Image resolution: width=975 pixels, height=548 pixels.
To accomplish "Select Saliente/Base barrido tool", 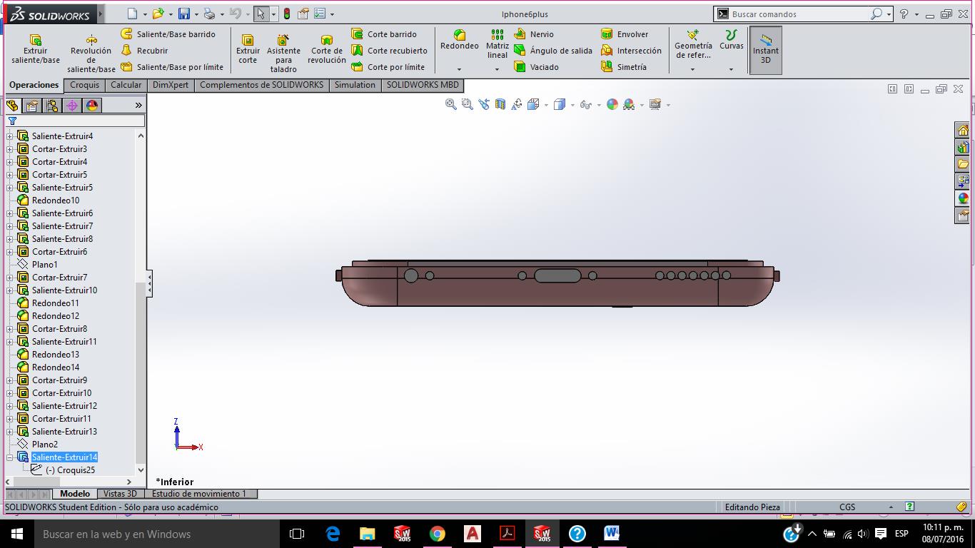I will pyautogui.click(x=168, y=34).
